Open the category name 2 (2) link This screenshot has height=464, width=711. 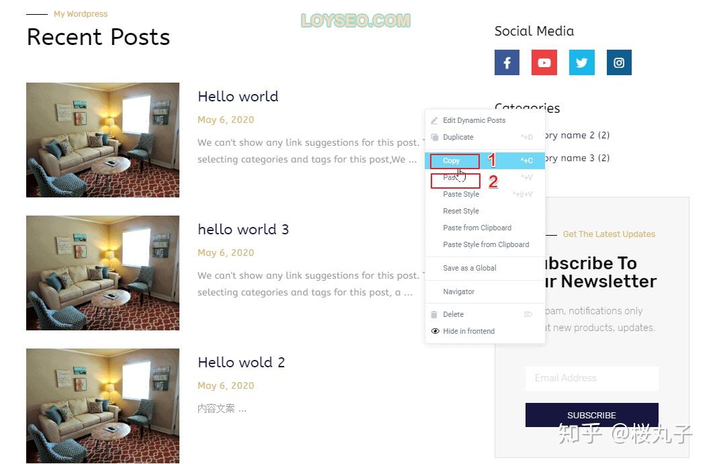click(x=577, y=135)
